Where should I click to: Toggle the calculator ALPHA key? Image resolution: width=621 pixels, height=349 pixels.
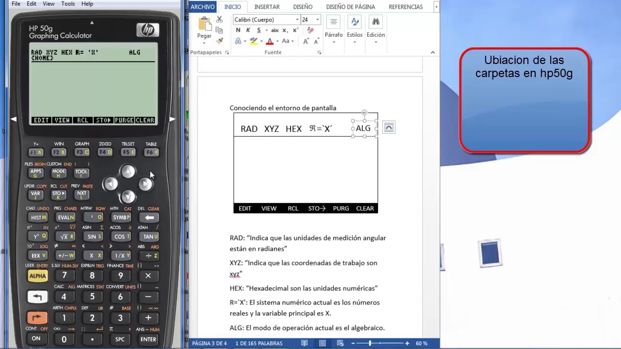37,276
